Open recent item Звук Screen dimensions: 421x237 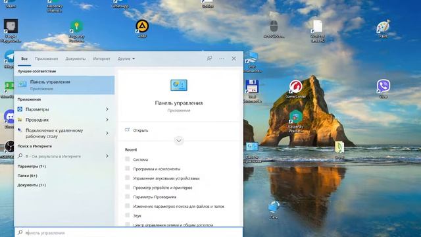pyautogui.click(x=137, y=216)
